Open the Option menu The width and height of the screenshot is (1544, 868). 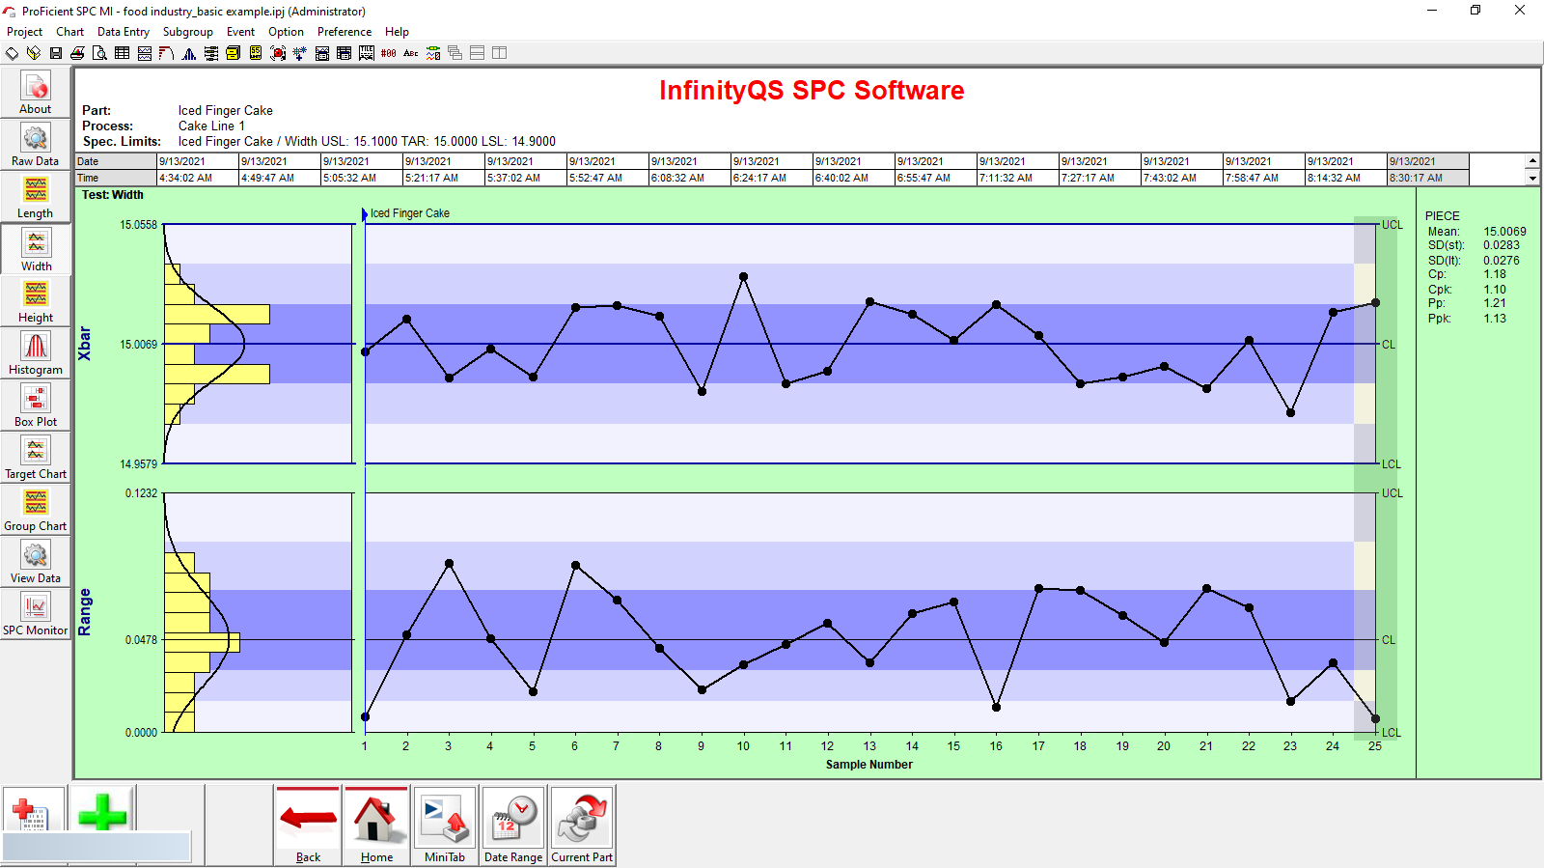pos(287,32)
